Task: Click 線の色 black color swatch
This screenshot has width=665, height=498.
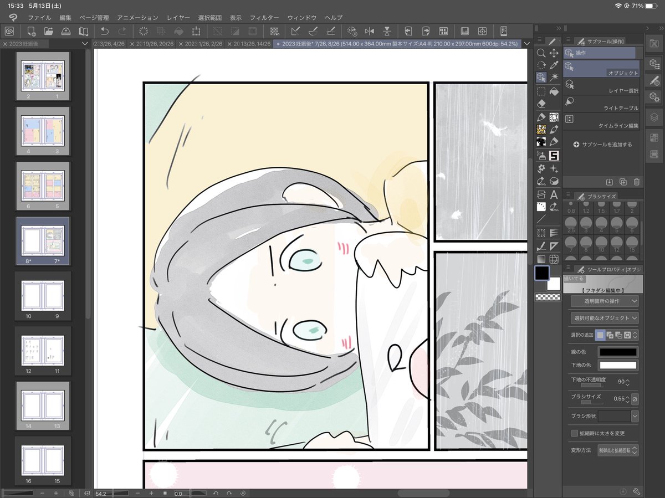Action: click(x=618, y=352)
